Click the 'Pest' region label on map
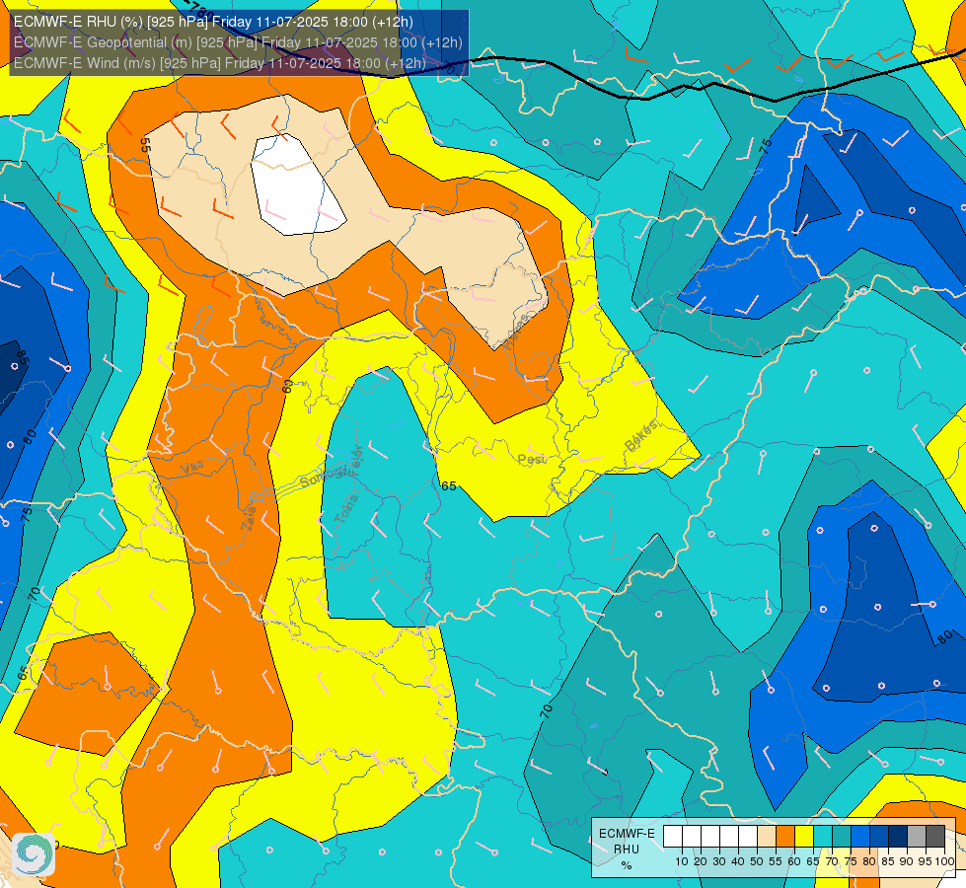The image size is (966, 888). pos(531,459)
